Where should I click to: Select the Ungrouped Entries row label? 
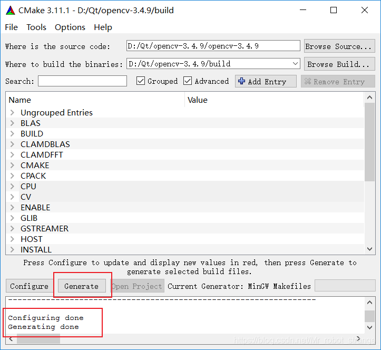tap(56, 112)
